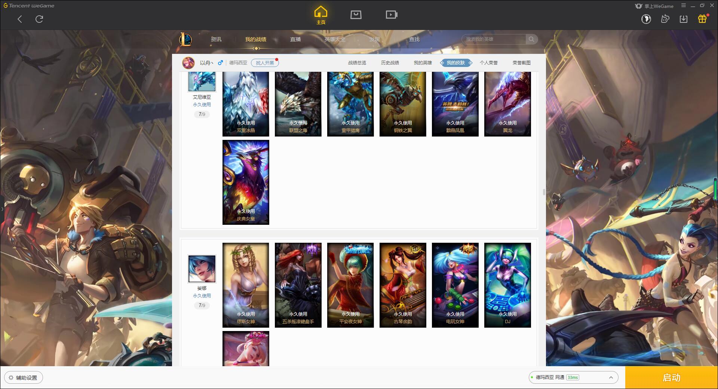
Task: Open the 主页 home icon
Action: click(321, 15)
